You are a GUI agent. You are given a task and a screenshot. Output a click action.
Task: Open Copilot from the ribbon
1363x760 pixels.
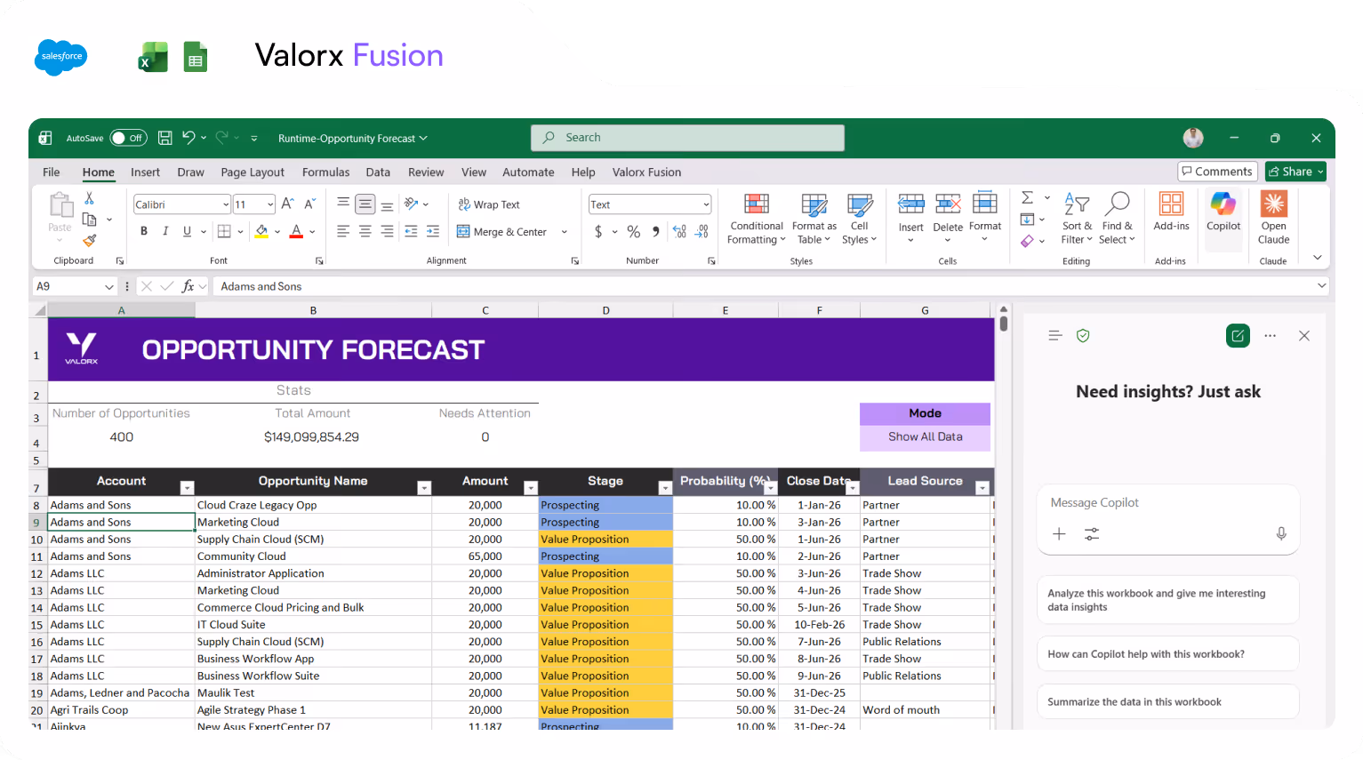click(1223, 218)
